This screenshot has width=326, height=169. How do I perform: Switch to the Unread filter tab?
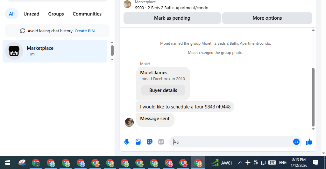pyautogui.click(x=32, y=14)
